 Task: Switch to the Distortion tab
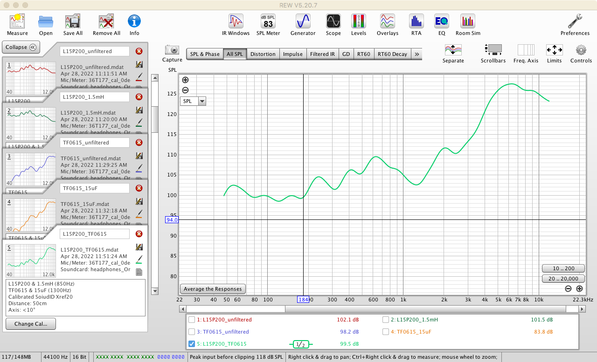[x=263, y=54]
